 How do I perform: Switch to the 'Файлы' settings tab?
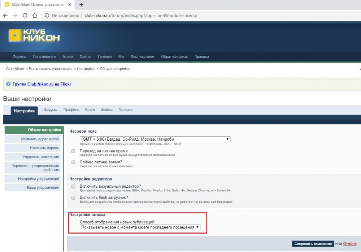[106, 110]
